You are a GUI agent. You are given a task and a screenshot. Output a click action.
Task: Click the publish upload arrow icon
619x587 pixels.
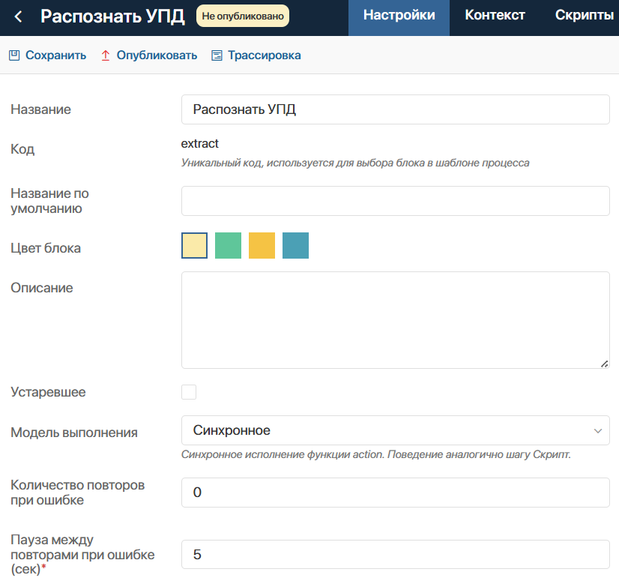(x=106, y=55)
